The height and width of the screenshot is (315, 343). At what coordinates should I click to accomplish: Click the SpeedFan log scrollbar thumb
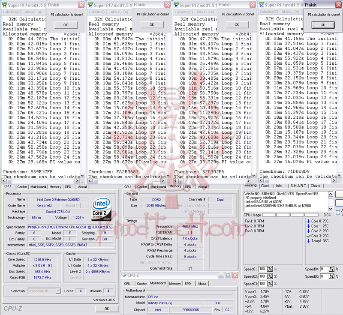point(331,198)
